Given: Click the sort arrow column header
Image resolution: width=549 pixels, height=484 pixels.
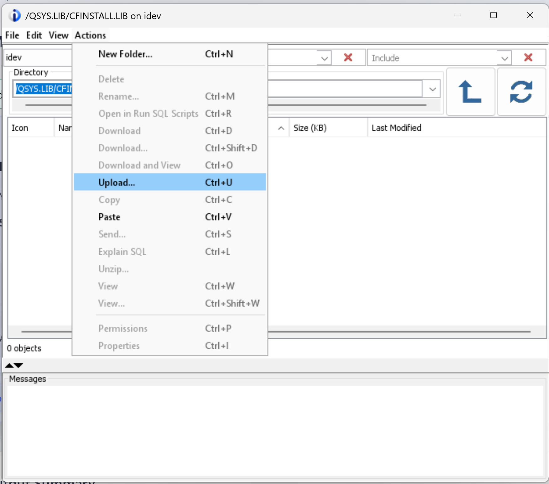Looking at the screenshot, I should [281, 128].
